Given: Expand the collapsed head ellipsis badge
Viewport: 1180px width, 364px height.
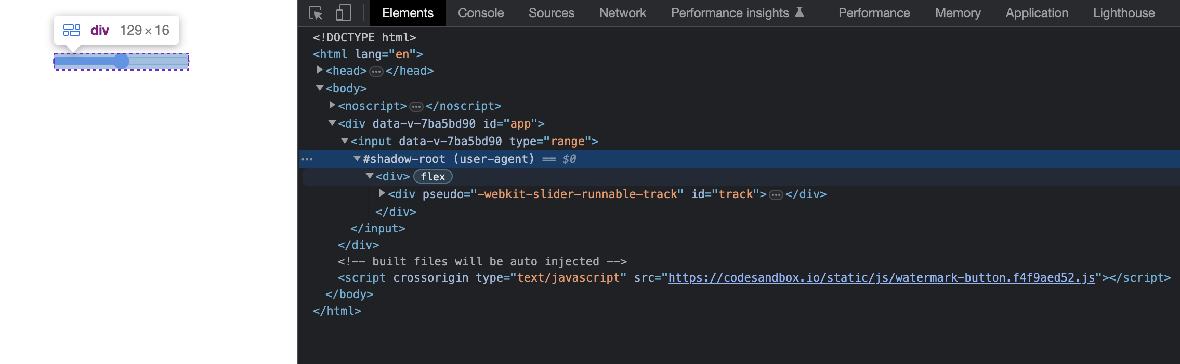Looking at the screenshot, I should pos(376,72).
